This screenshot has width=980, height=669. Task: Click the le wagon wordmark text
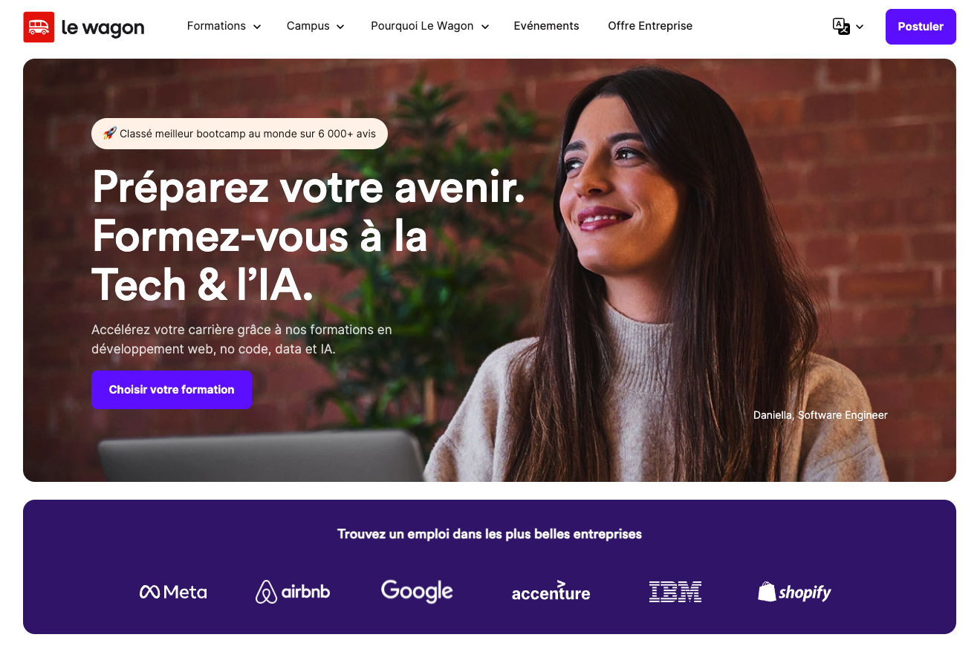point(103,28)
